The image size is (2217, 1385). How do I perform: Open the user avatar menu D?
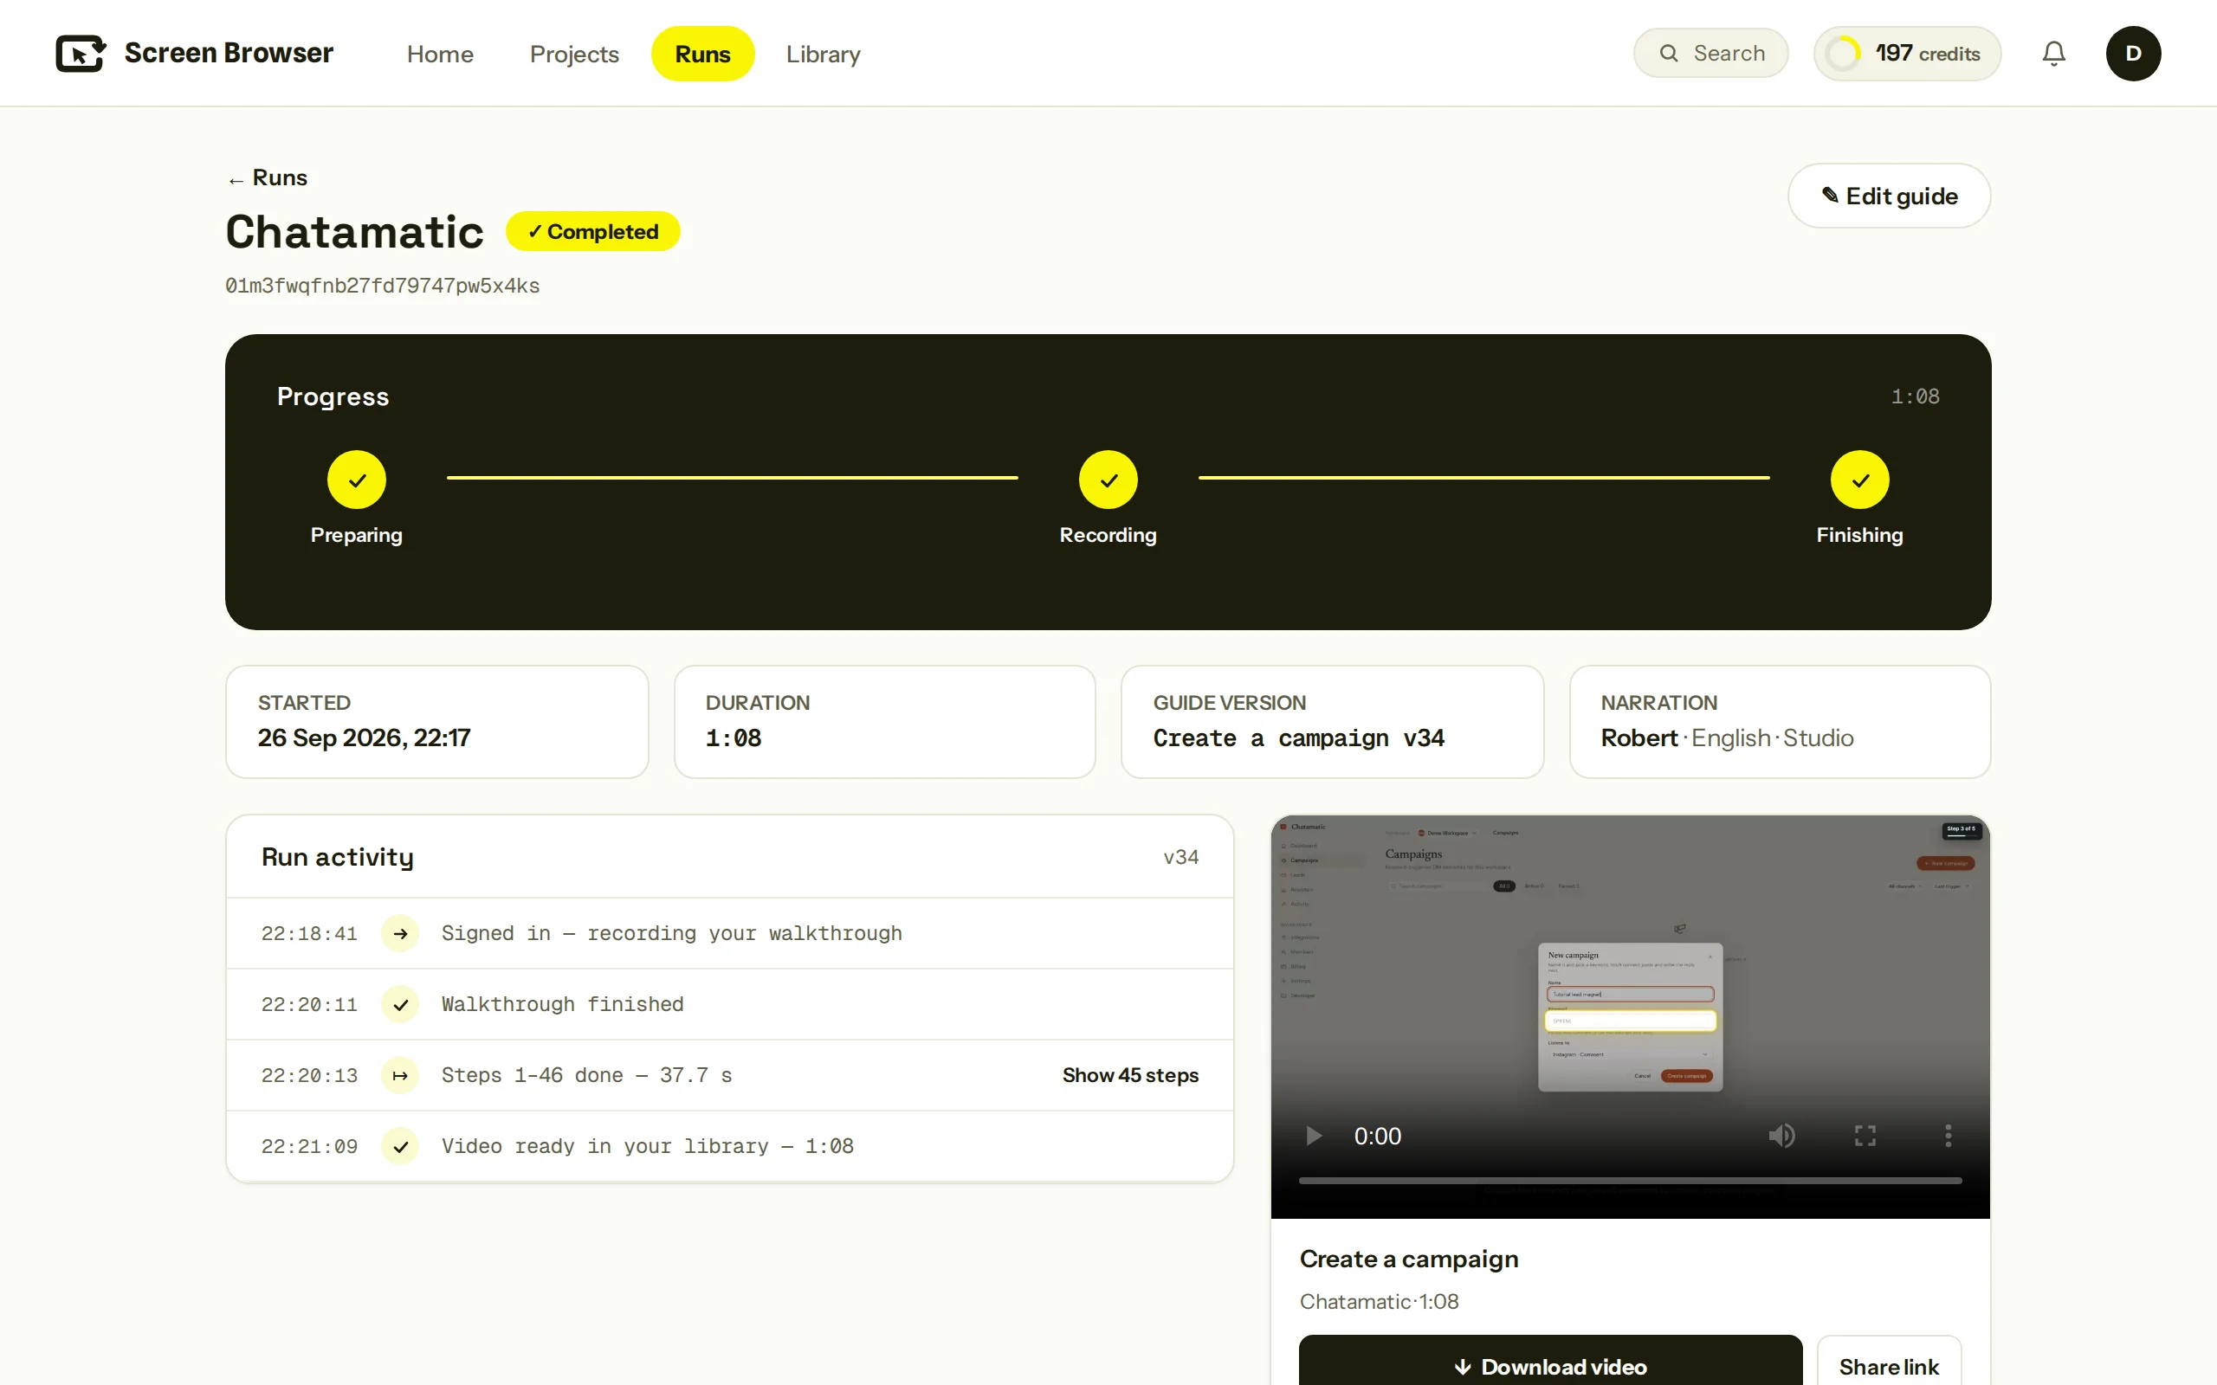pyautogui.click(x=2133, y=53)
